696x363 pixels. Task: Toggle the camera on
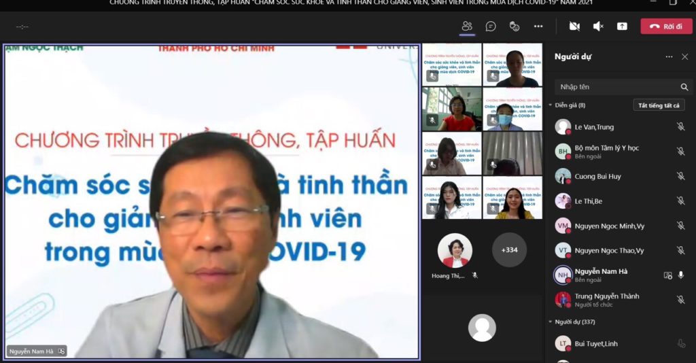pyautogui.click(x=574, y=27)
